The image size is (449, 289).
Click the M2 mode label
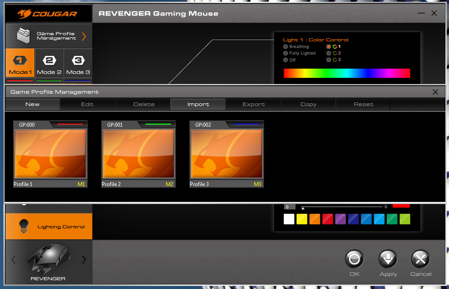[169, 184]
